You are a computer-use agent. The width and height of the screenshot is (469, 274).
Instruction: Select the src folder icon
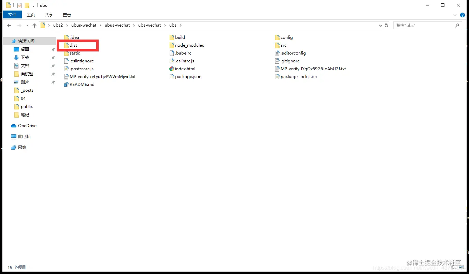pos(277,45)
